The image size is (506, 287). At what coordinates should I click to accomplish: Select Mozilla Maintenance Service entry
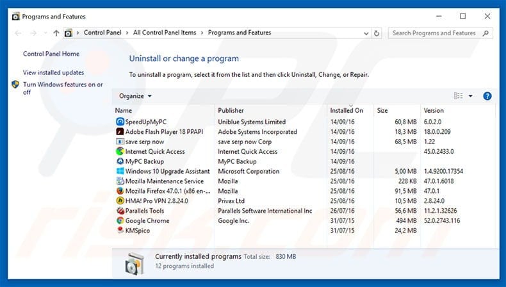tap(165, 181)
